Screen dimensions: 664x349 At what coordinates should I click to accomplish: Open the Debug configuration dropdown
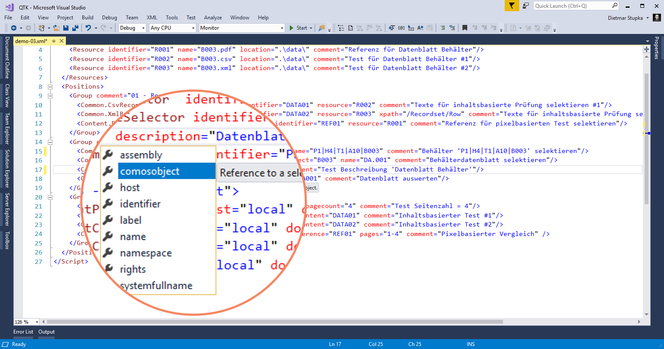click(143, 28)
